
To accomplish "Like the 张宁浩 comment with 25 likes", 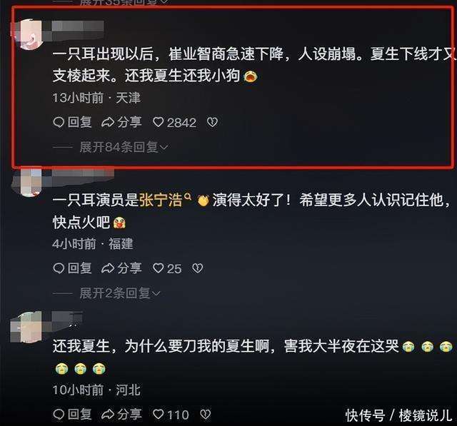I will click(x=167, y=268).
